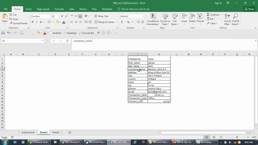Toggle the Headings checkbox
This screenshot has width=258, height=145.
coord(65,33)
